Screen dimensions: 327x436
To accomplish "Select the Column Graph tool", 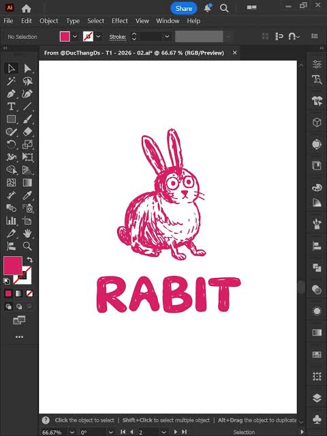I will pos(11,221).
